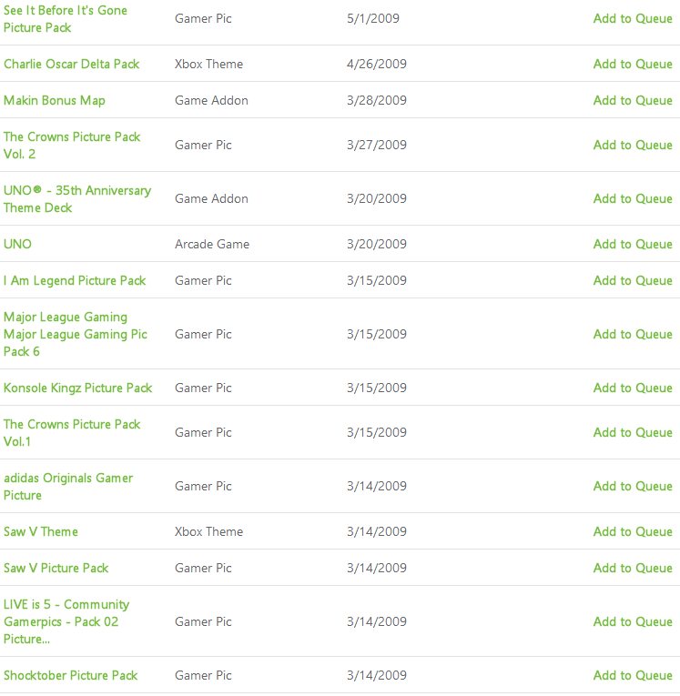Open the Saw V Theme link
The width and height of the screenshot is (680, 696).
(41, 531)
